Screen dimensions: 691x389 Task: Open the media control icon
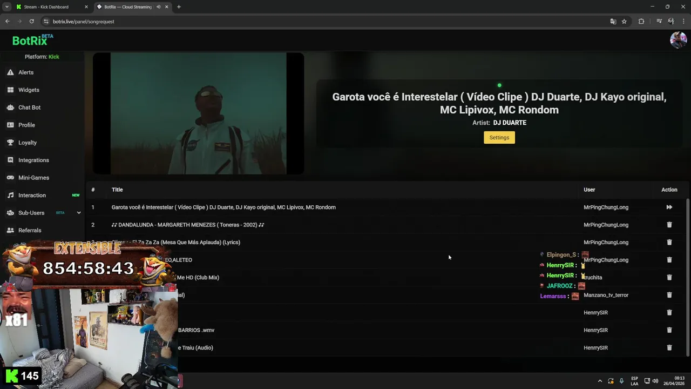point(659,22)
